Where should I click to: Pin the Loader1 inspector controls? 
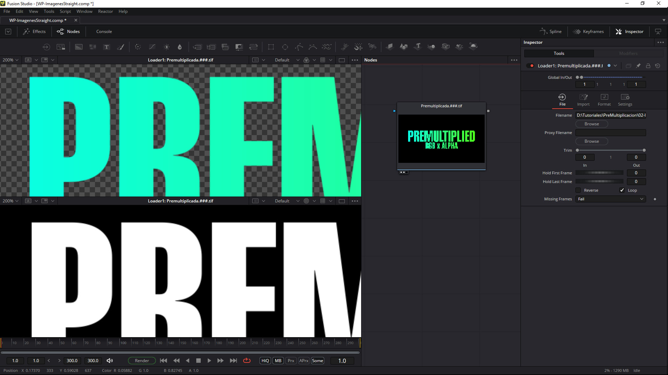(638, 66)
